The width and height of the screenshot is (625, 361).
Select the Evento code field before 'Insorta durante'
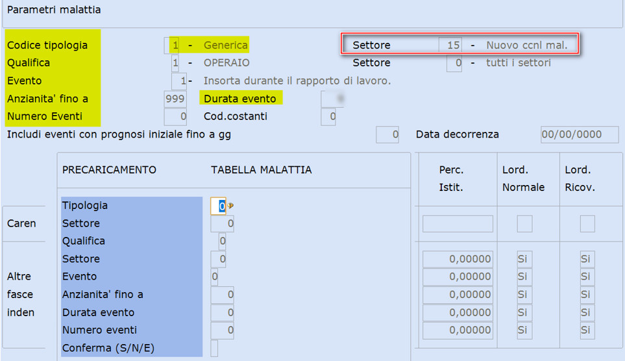point(179,81)
